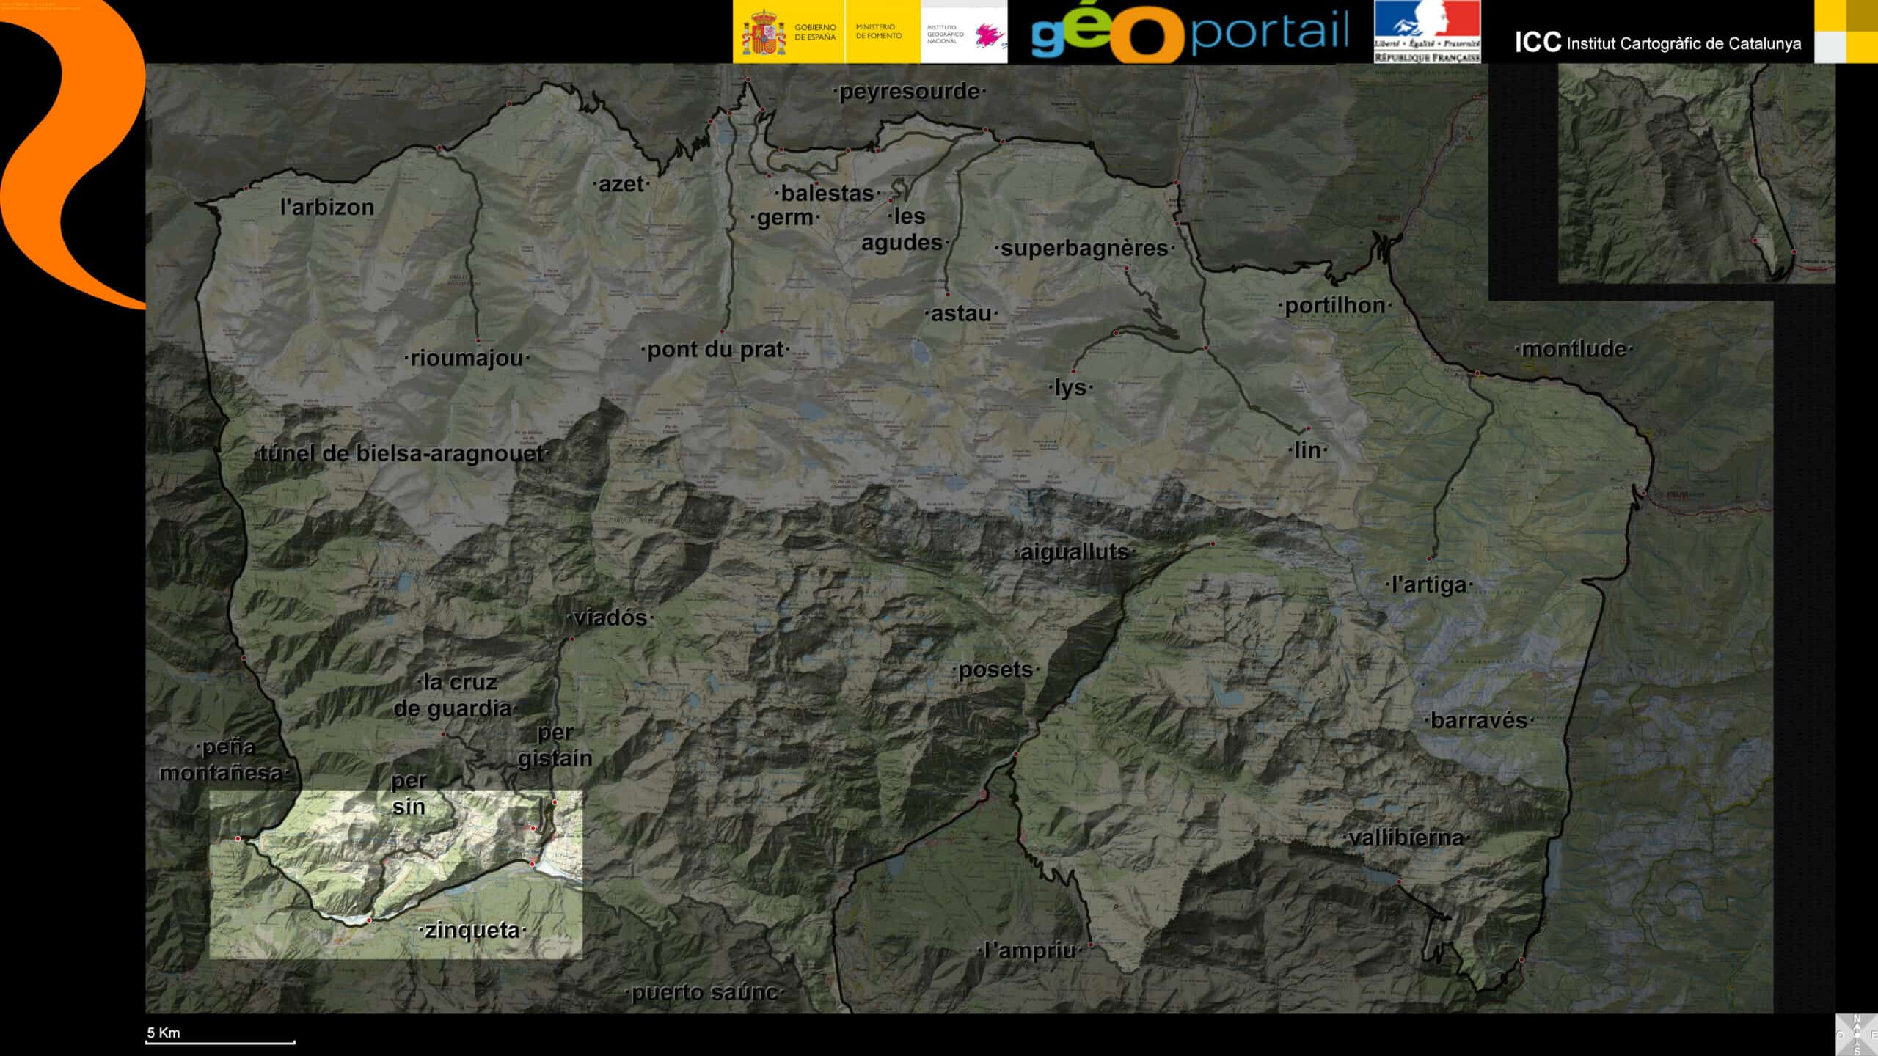The image size is (1878, 1056).
Task: Select the highlighted zinqueta map region
Action: pyautogui.click(x=395, y=874)
